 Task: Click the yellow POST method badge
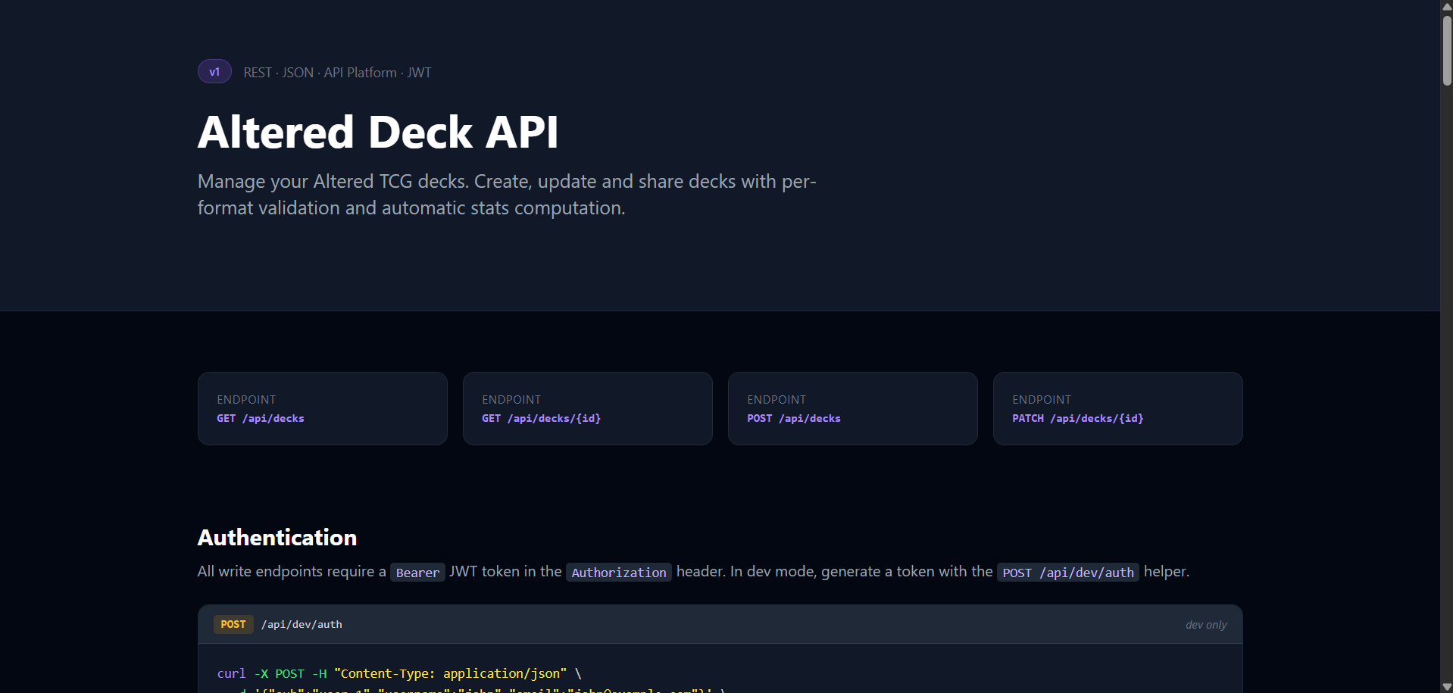click(x=233, y=624)
